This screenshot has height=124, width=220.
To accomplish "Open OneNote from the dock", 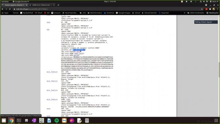I will click(x=34, y=121).
